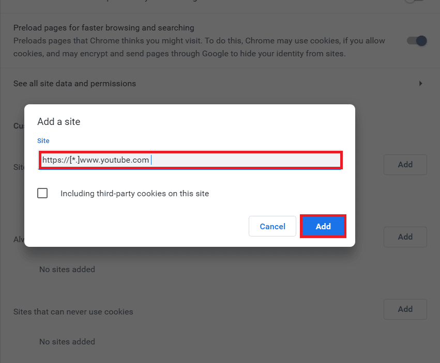Click No sites added under never use cookies
440x363 pixels.
click(x=67, y=342)
